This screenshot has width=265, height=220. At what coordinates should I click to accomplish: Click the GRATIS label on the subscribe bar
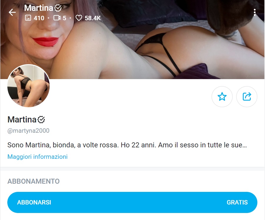pyautogui.click(x=237, y=202)
